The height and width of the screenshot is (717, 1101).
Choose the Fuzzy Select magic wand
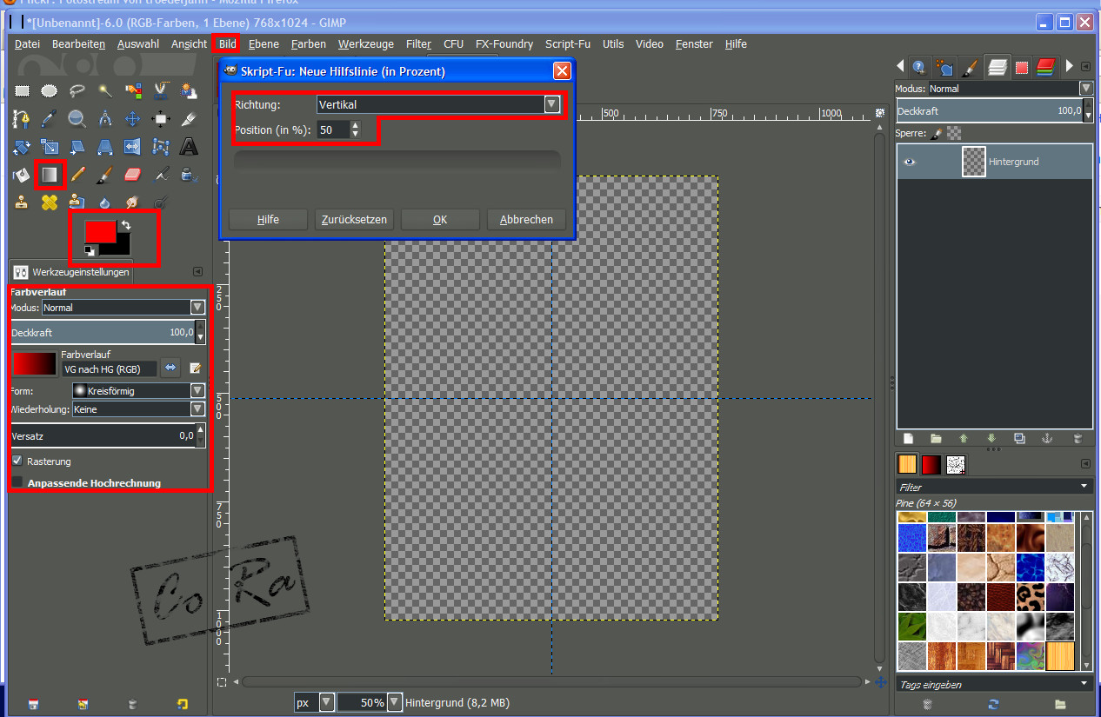click(x=105, y=90)
